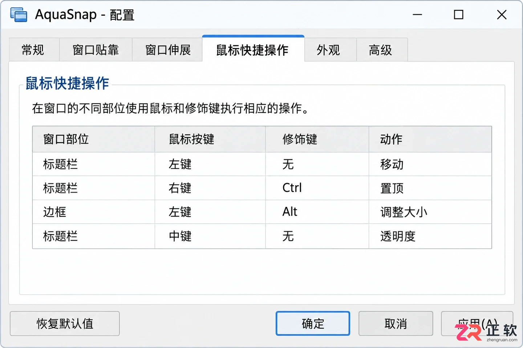This screenshot has height=348, width=523.
Task: Go to the 外观 tab
Action: pos(330,50)
